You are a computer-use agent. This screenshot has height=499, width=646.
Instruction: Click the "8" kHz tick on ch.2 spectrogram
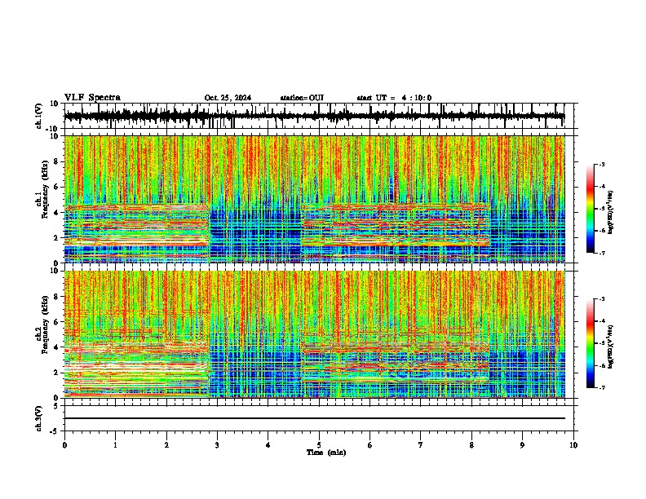point(56,297)
